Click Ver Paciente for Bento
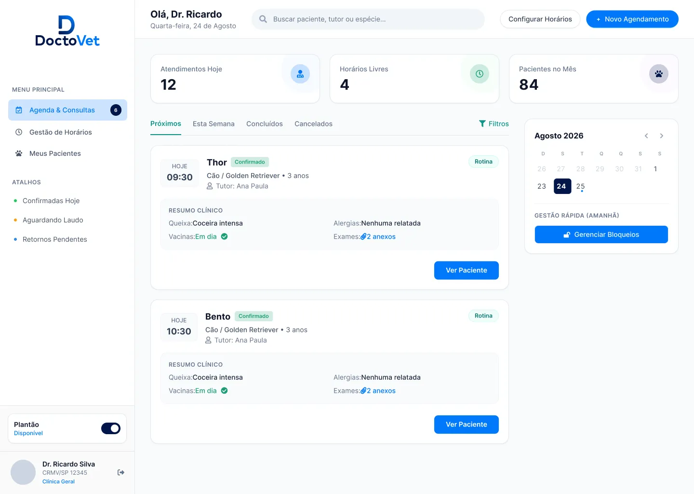The width and height of the screenshot is (694, 494). [x=467, y=425]
